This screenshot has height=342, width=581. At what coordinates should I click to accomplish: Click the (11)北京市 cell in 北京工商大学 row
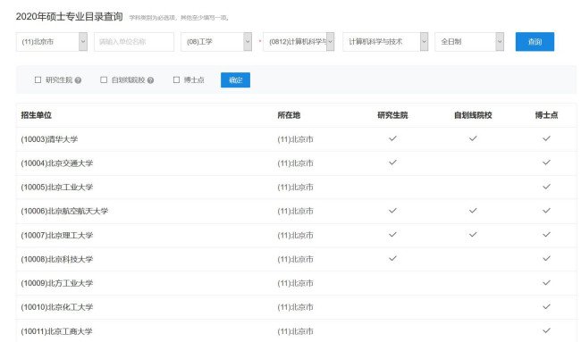click(x=295, y=331)
